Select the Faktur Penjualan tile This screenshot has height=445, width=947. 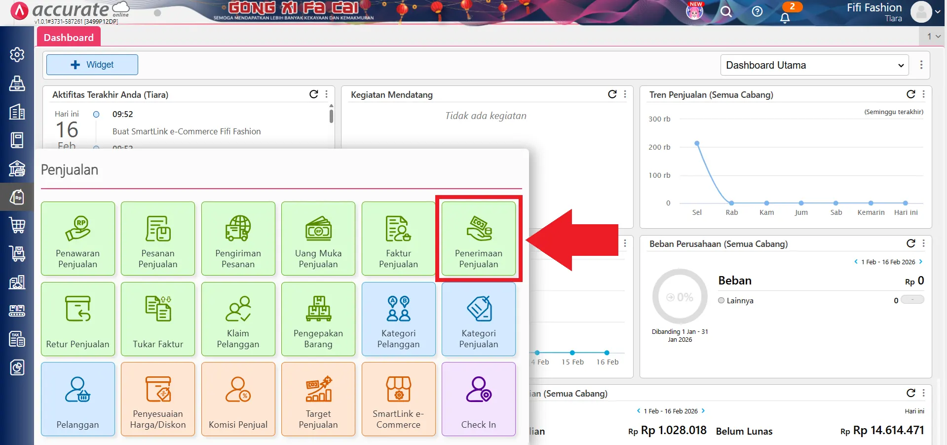coord(398,239)
